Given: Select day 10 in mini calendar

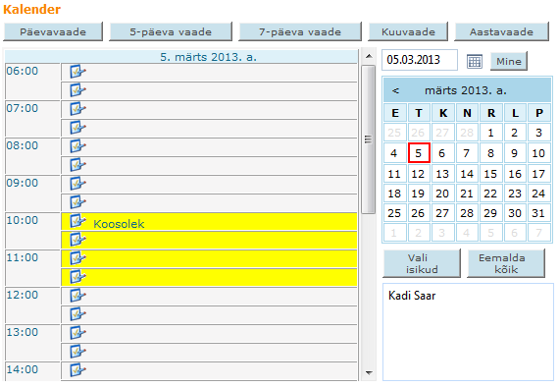Looking at the screenshot, I should click(x=538, y=153).
